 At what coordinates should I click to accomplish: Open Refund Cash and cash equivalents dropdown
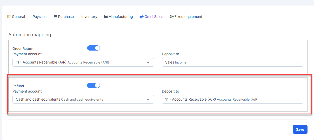click(x=83, y=99)
